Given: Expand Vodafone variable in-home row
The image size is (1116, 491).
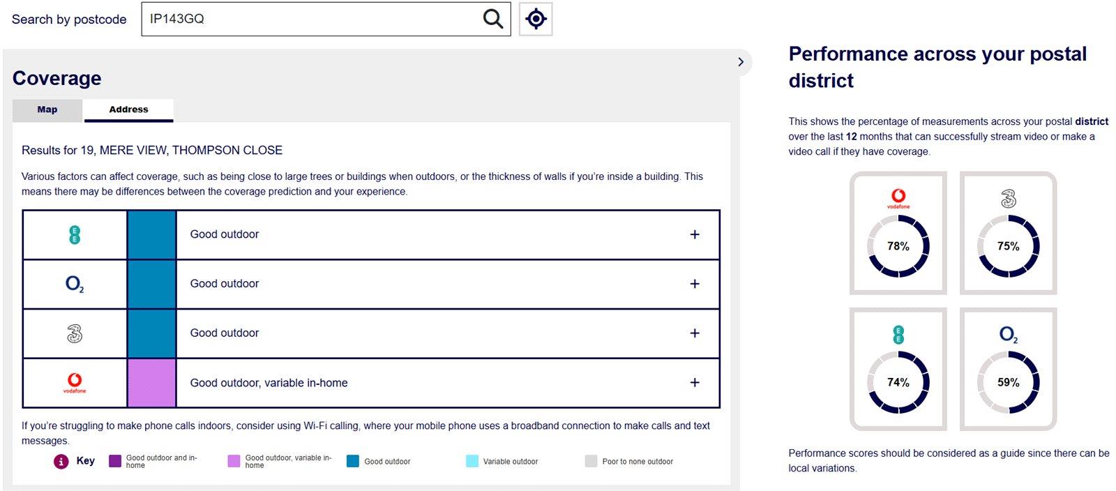Looking at the screenshot, I should (695, 382).
